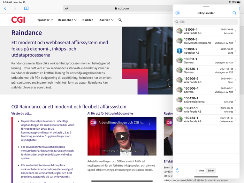This screenshot has width=244, height=183.
Task: Expand the Tjänster menu
Action: (x=45, y=20)
